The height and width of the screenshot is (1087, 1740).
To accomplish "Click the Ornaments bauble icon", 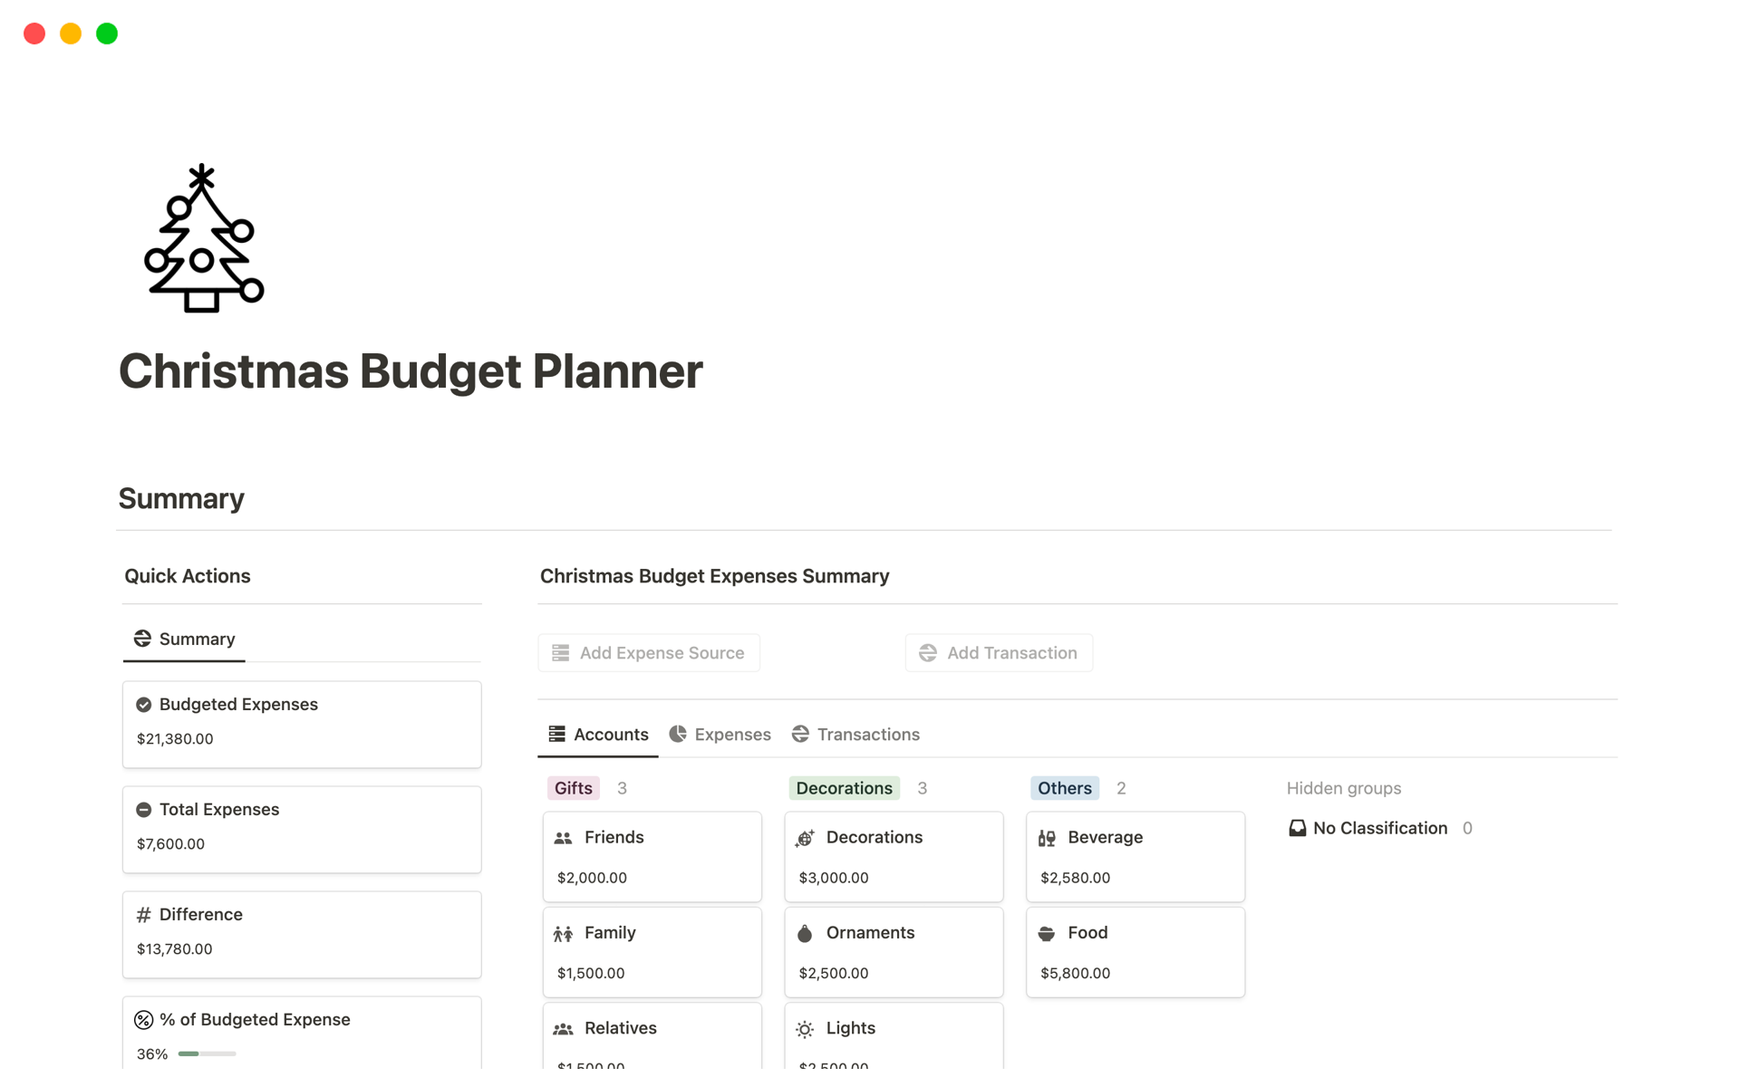I will tap(805, 933).
